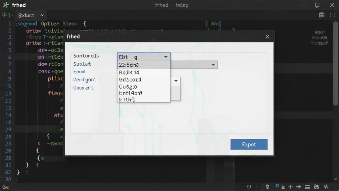Click the Sublart link in the dialog

[82, 64]
